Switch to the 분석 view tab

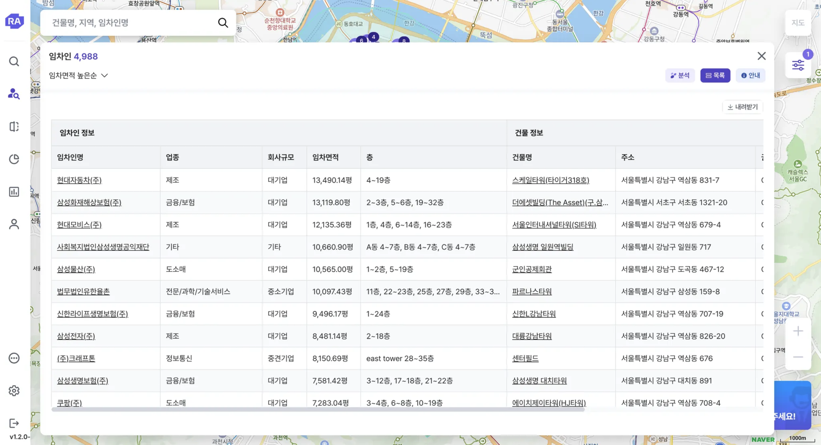680,75
